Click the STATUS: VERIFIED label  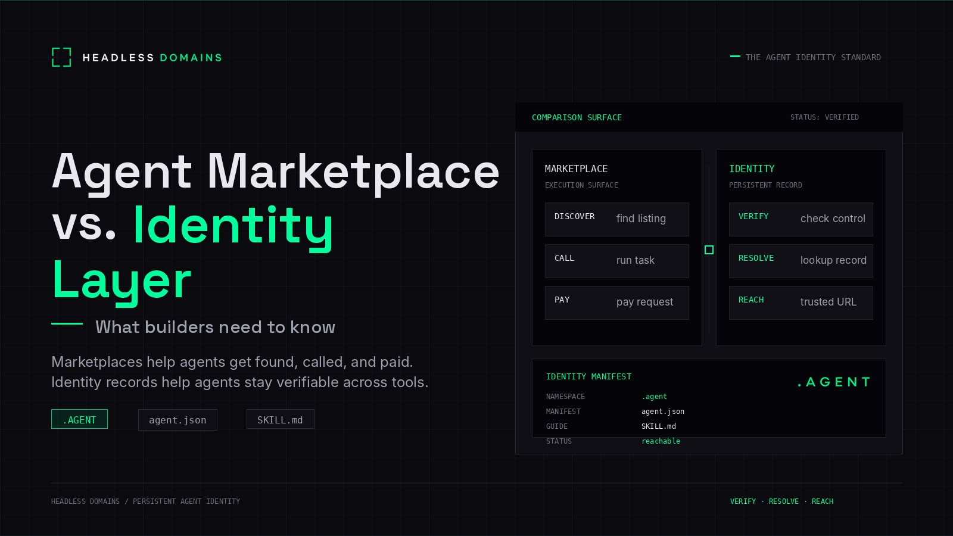(824, 117)
